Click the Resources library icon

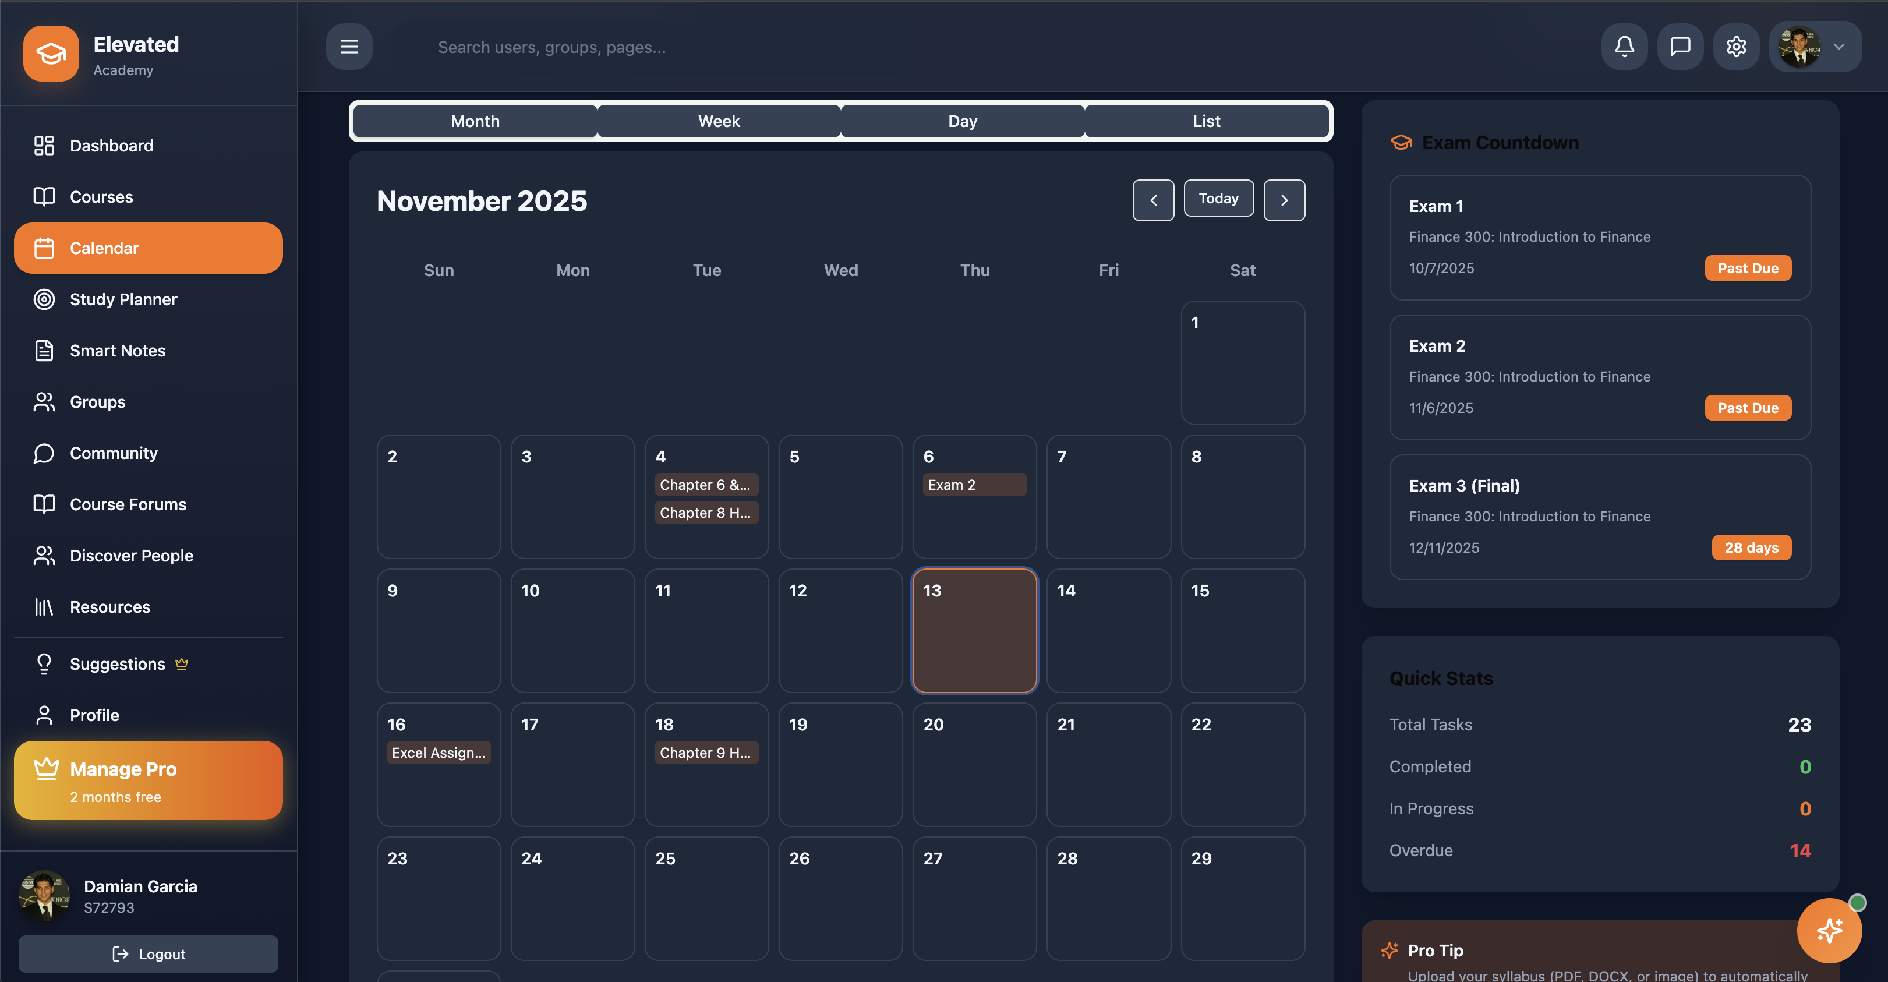(44, 607)
